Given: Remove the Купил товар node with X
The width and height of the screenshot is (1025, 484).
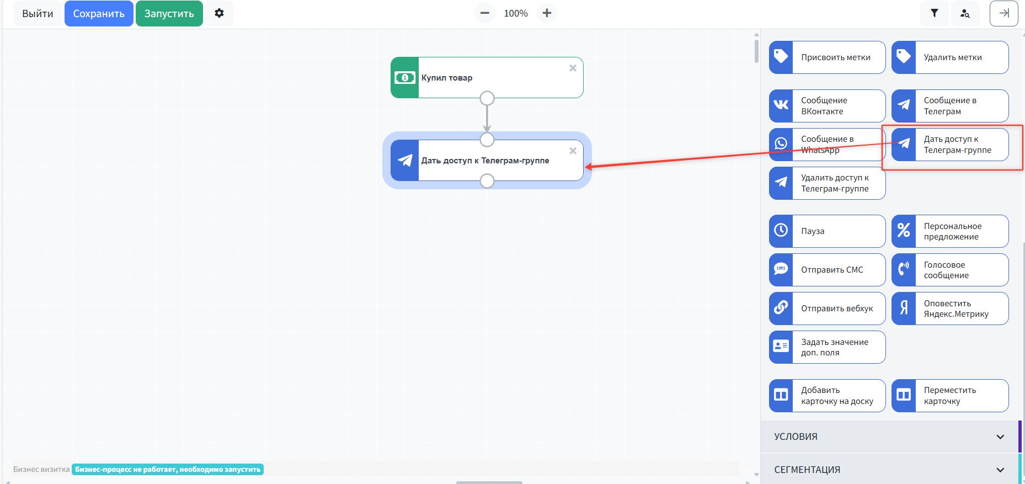Looking at the screenshot, I should pyautogui.click(x=573, y=68).
